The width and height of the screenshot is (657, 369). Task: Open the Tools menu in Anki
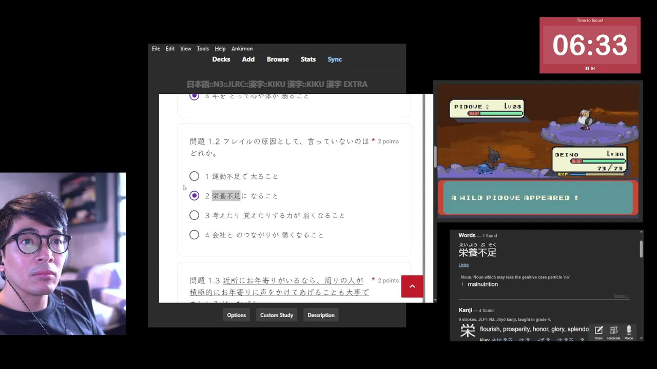click(x=203, y=49)
